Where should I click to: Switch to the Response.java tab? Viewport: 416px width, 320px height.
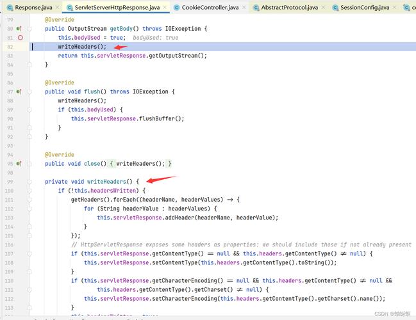[x=33, y=8]
